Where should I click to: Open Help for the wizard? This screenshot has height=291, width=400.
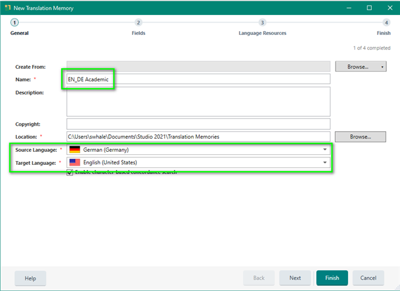point(30,278)
